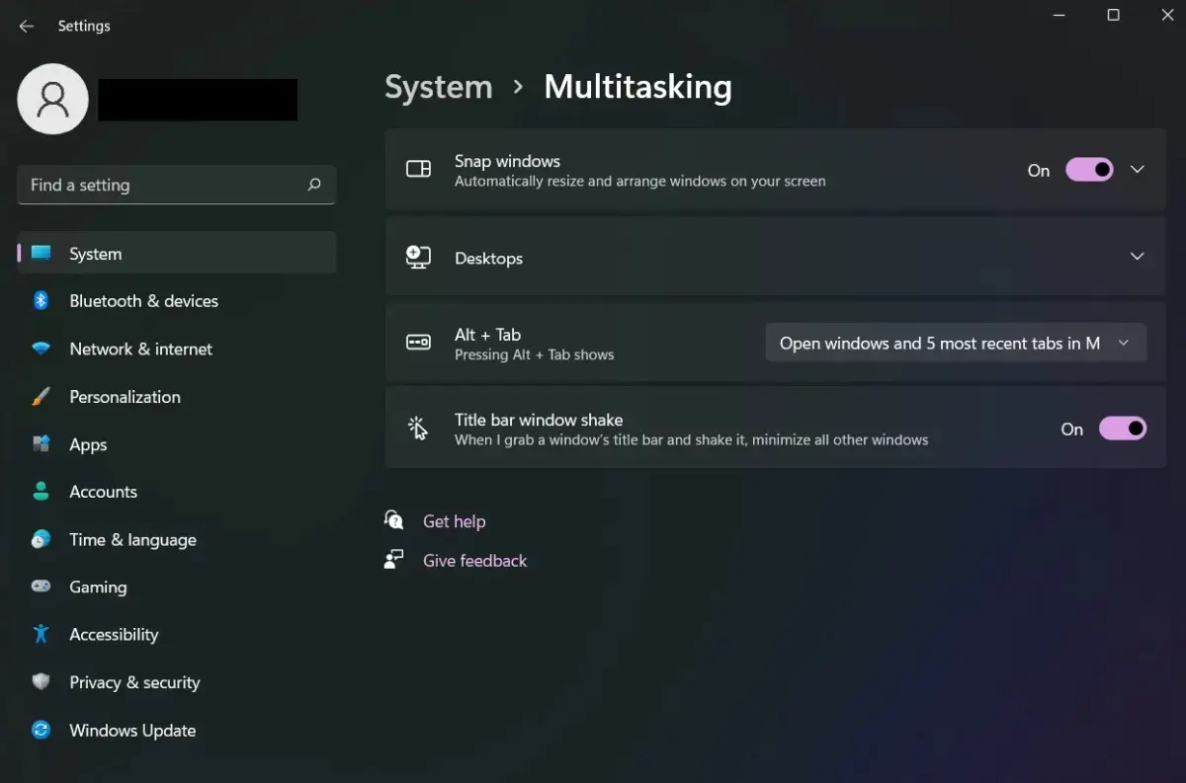Open Windows Update settings
This screenshot has width=1186, height=783.
tap(131, 730)
